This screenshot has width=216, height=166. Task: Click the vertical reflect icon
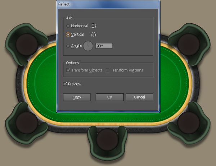tap(94, 34)
